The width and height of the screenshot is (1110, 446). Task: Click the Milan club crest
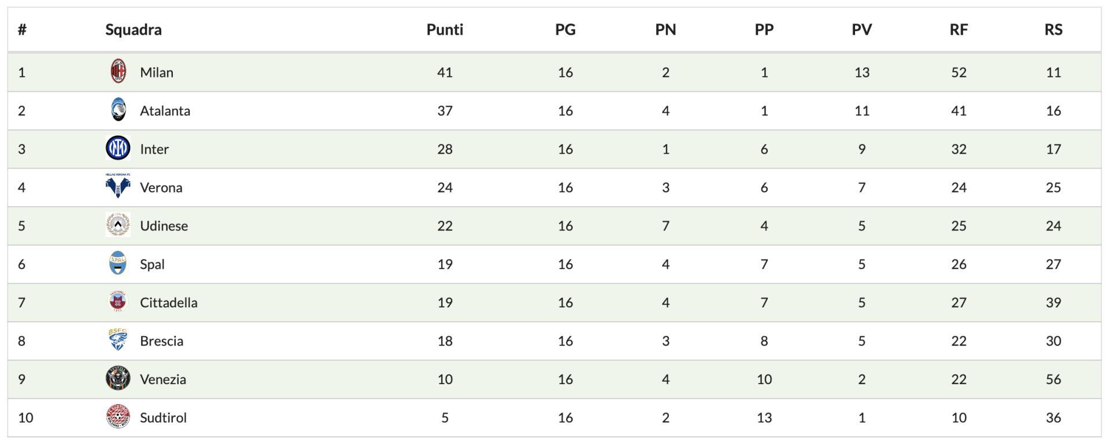(x=118, y=72)
